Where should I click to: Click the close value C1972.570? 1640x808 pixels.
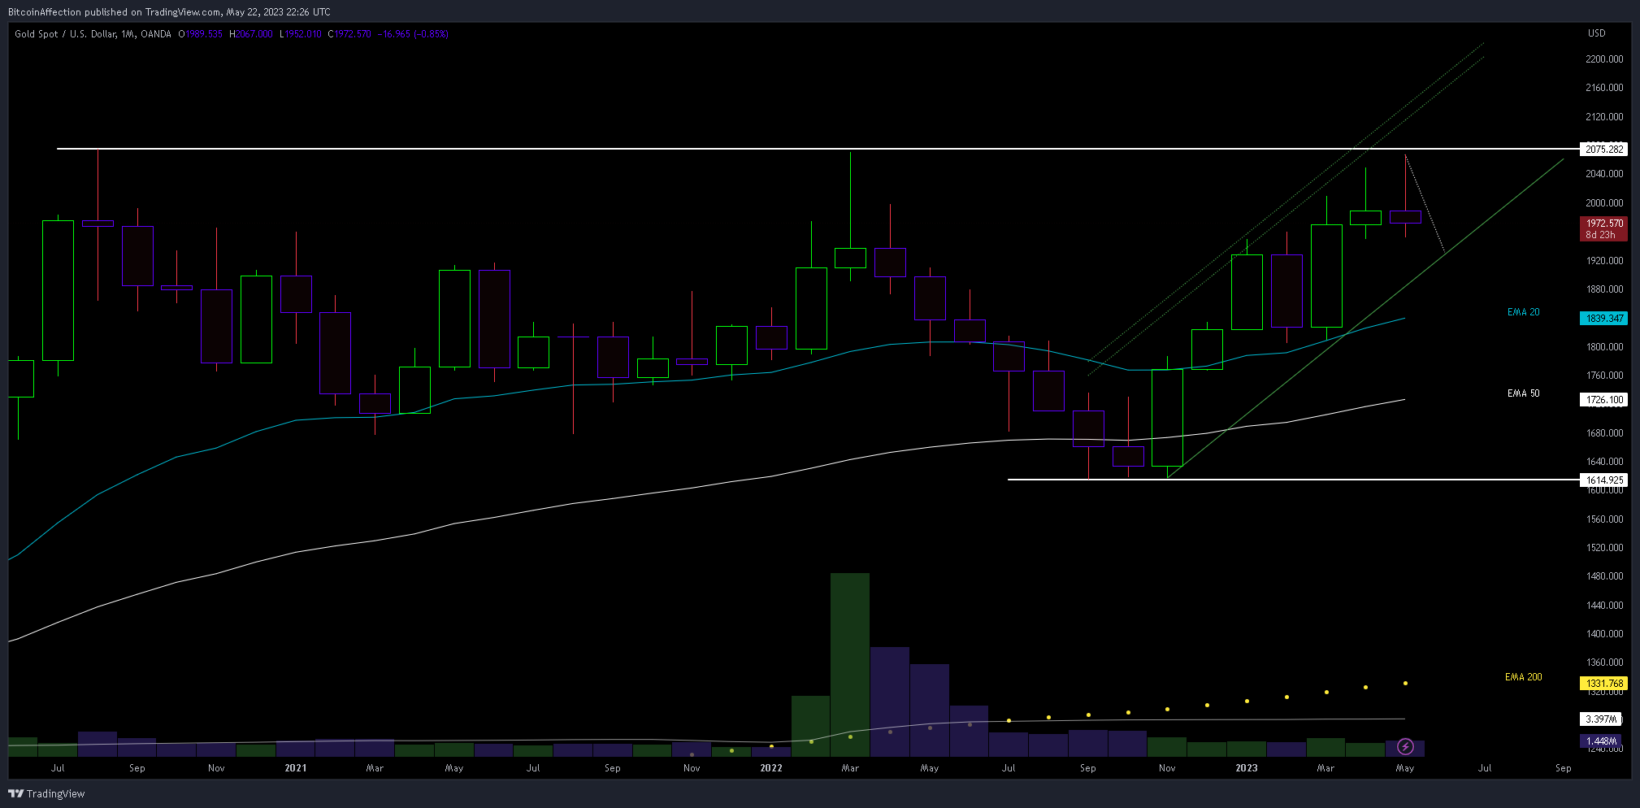point(349,33)
